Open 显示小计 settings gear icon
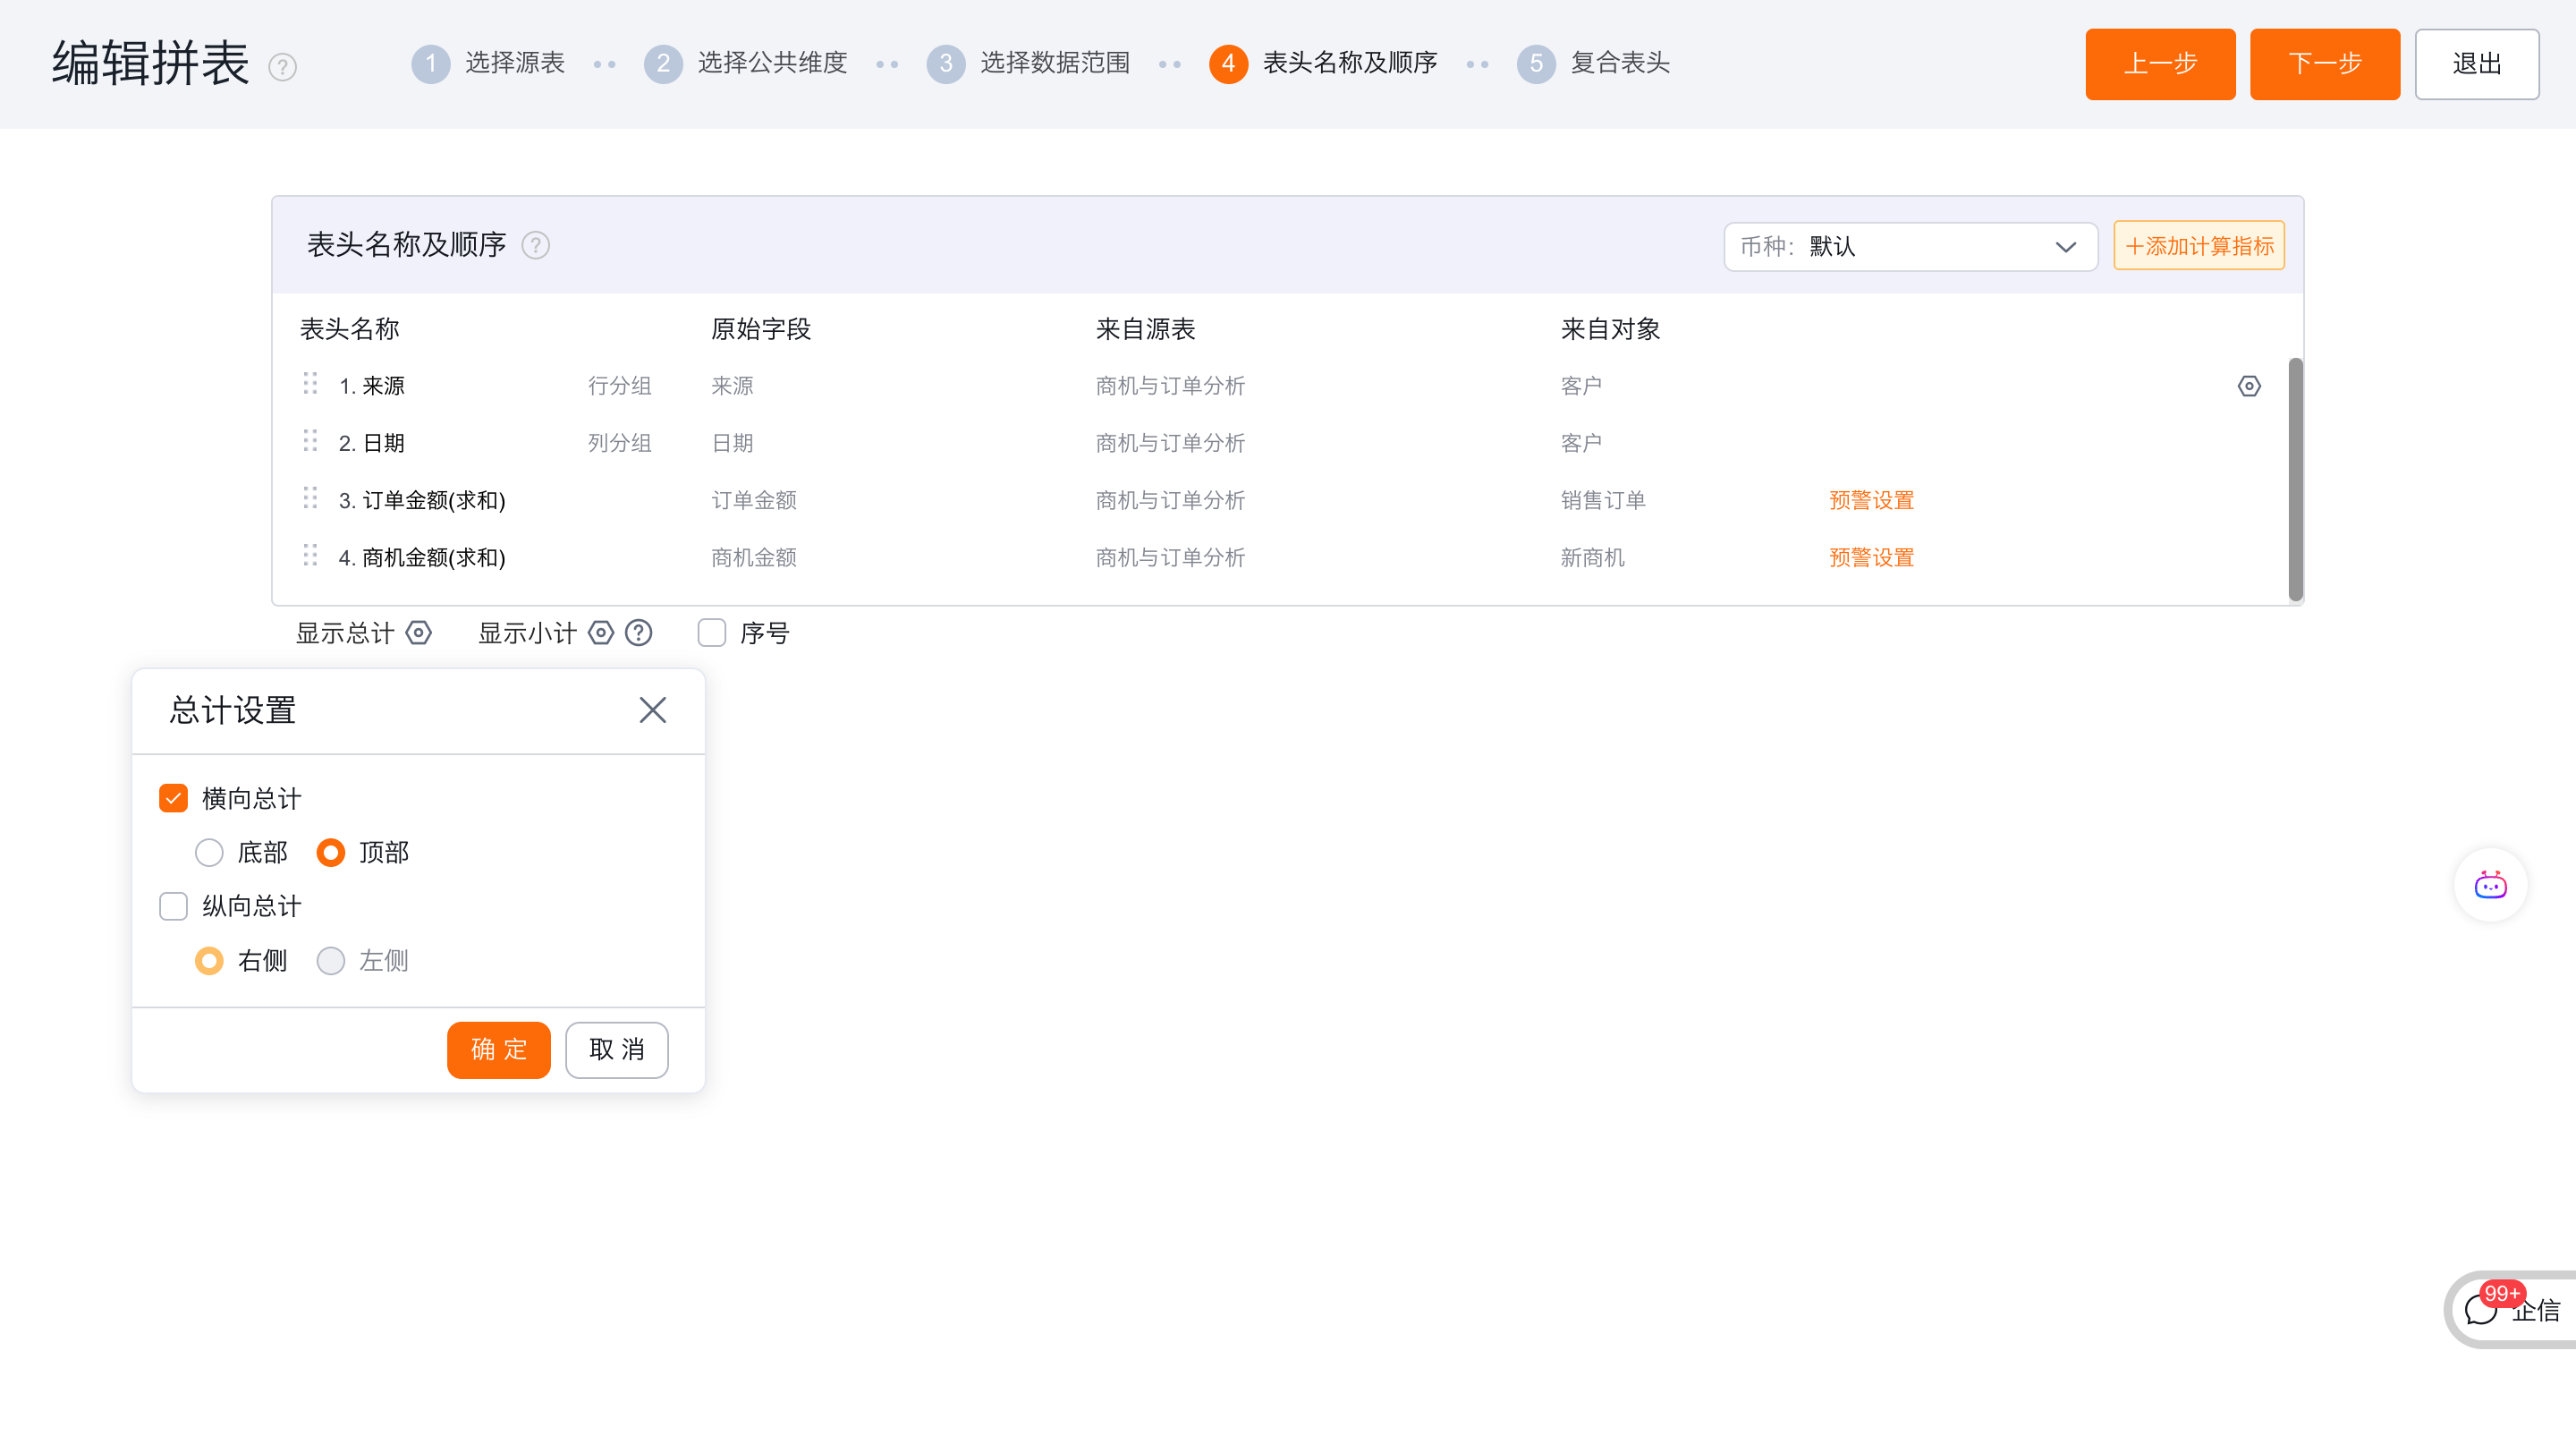This screenshot has height=1453, width=2576. (x=600, y=633)
